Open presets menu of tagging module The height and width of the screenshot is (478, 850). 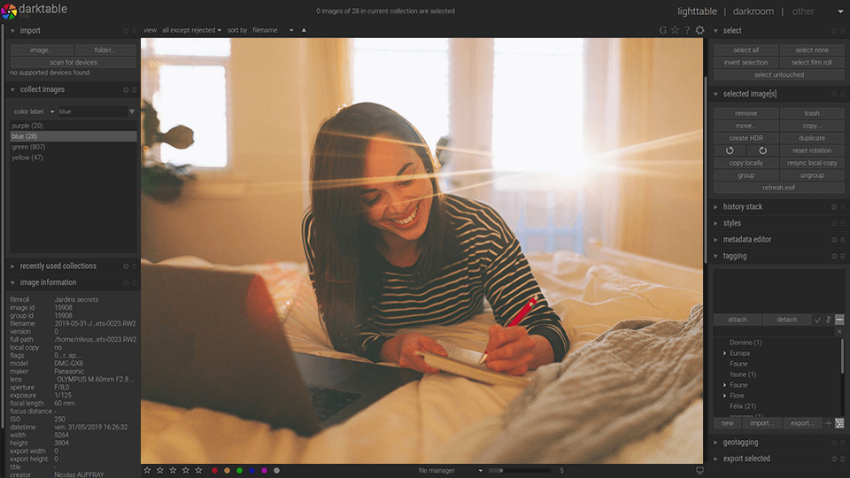(x=842, y=257)
